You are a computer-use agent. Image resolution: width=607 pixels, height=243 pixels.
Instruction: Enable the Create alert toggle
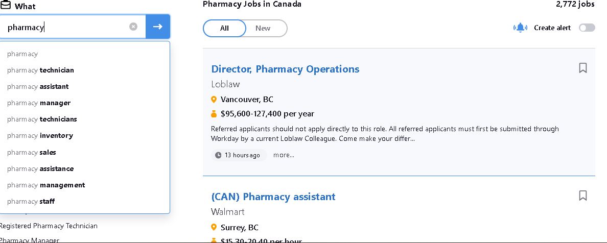pos(587,28)
